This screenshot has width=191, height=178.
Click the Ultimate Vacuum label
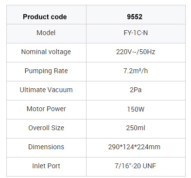46,90
